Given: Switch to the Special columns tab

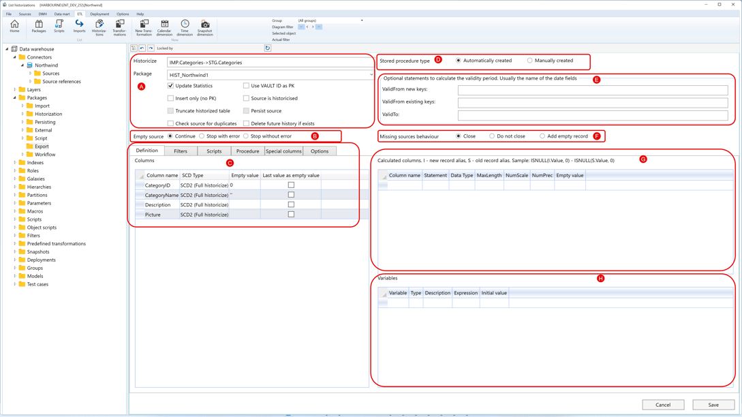Looking at the screenshot, I should pyautogui.click(x=283, y=151).
